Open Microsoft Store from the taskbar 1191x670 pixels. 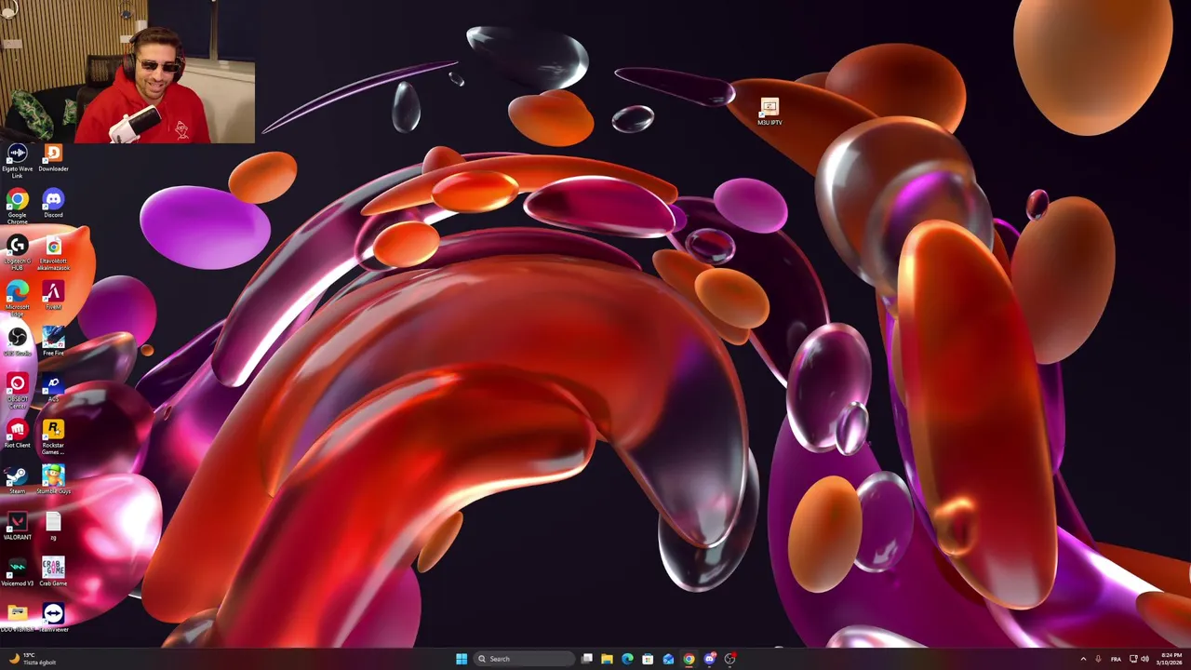coord(648,659)
